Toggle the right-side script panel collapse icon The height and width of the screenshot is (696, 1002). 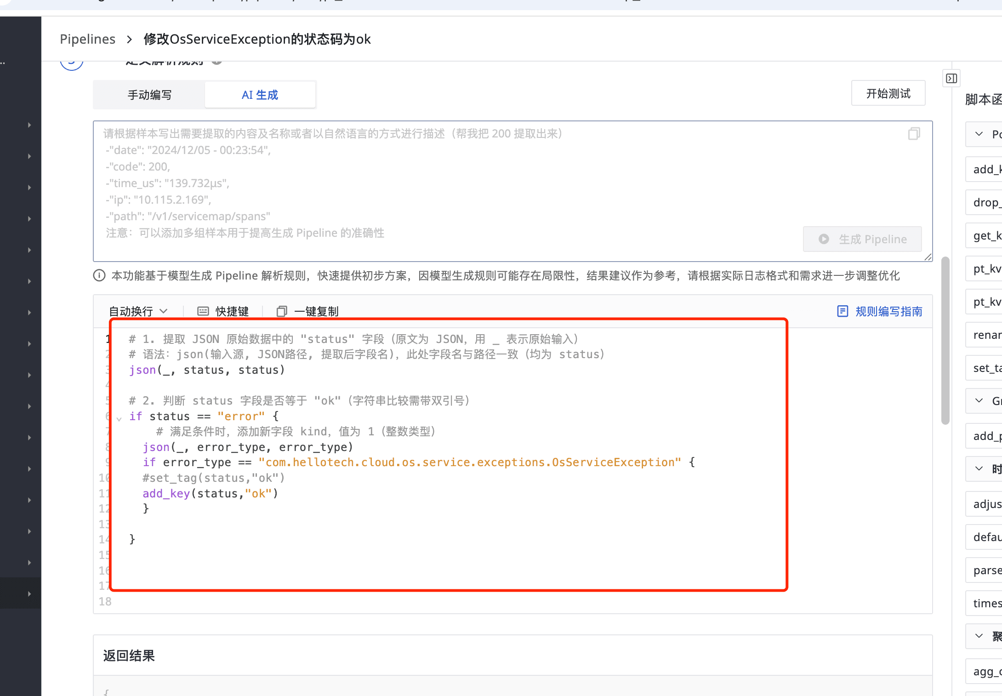951,79
